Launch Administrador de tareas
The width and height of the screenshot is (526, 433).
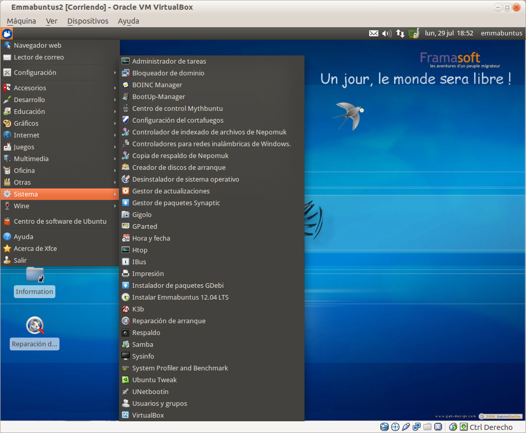169,61
